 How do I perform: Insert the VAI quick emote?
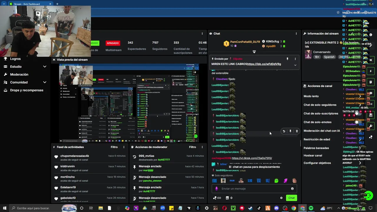[x=259, y=181]
